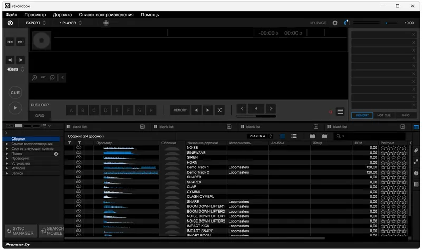This screenshot has height=250, width=422.
Task: Collapse waveform tools with left chevron
Action: pyautogui.click(x=62, y=77)
